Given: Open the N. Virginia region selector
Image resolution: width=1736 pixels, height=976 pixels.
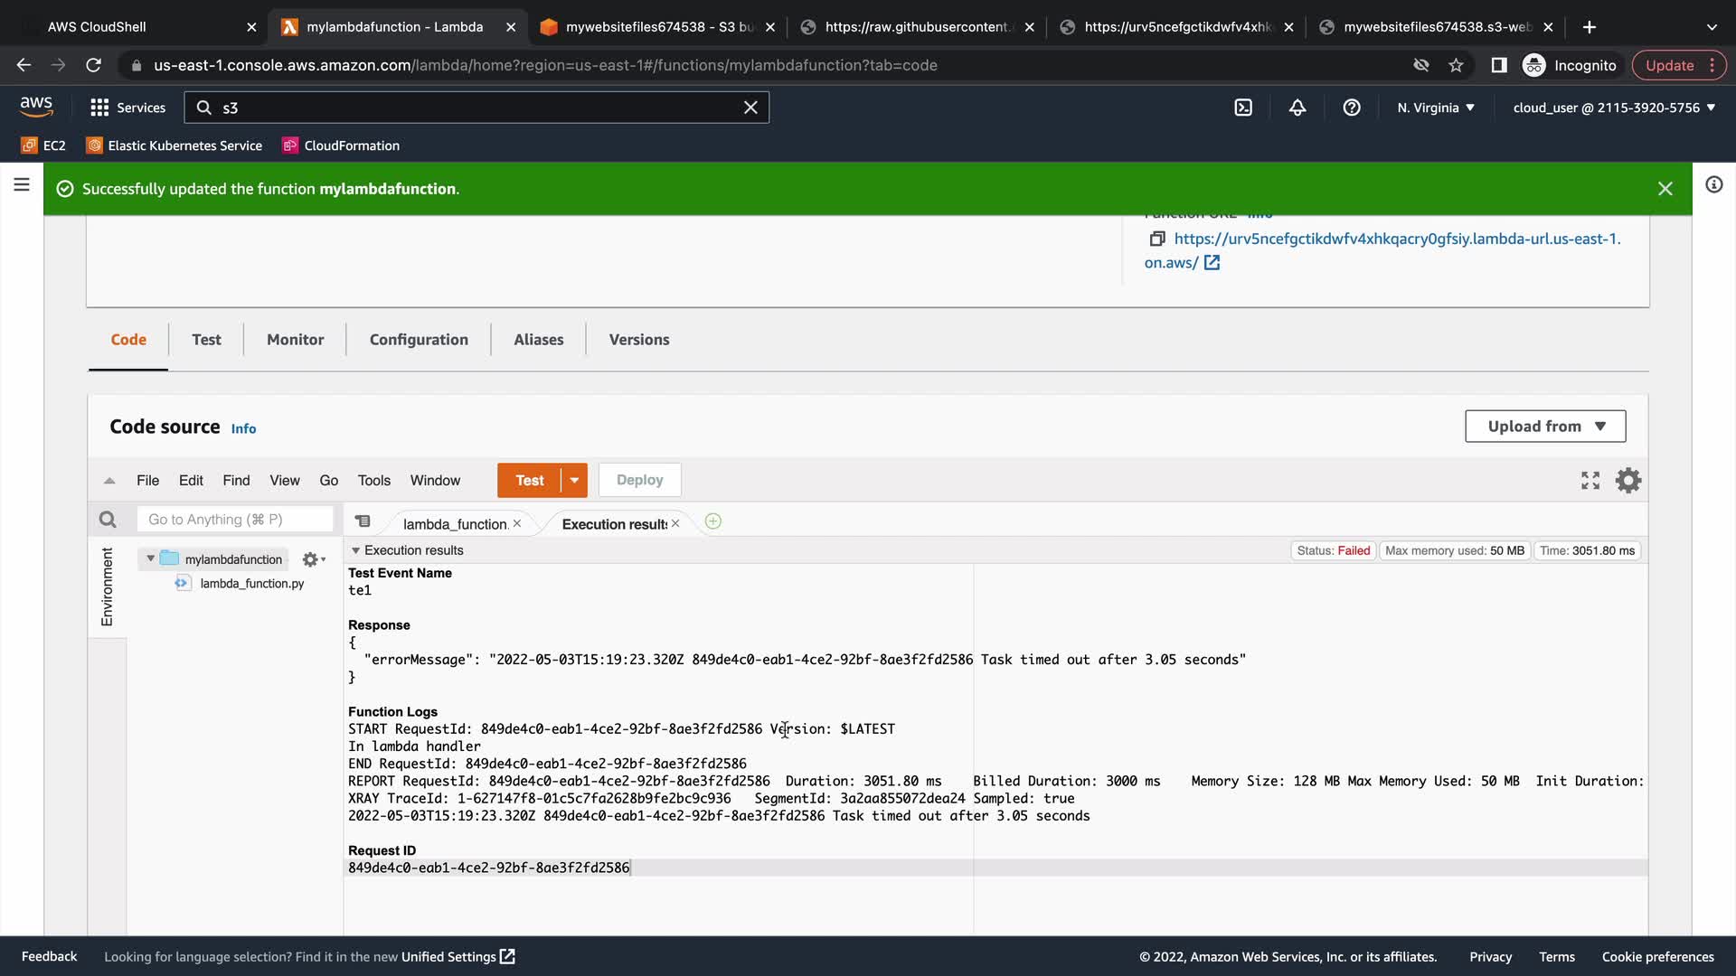Looking at the screenshot, I should [x=1435, y=108].
